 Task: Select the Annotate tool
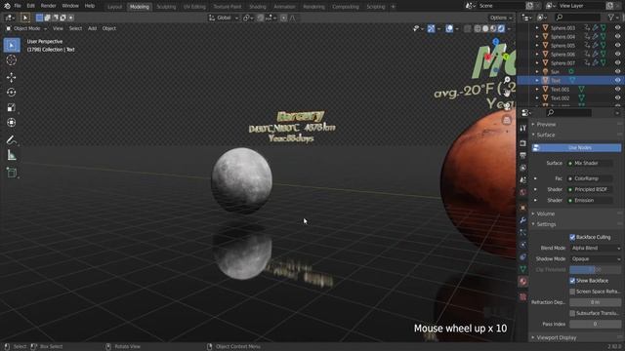point(12,139)
